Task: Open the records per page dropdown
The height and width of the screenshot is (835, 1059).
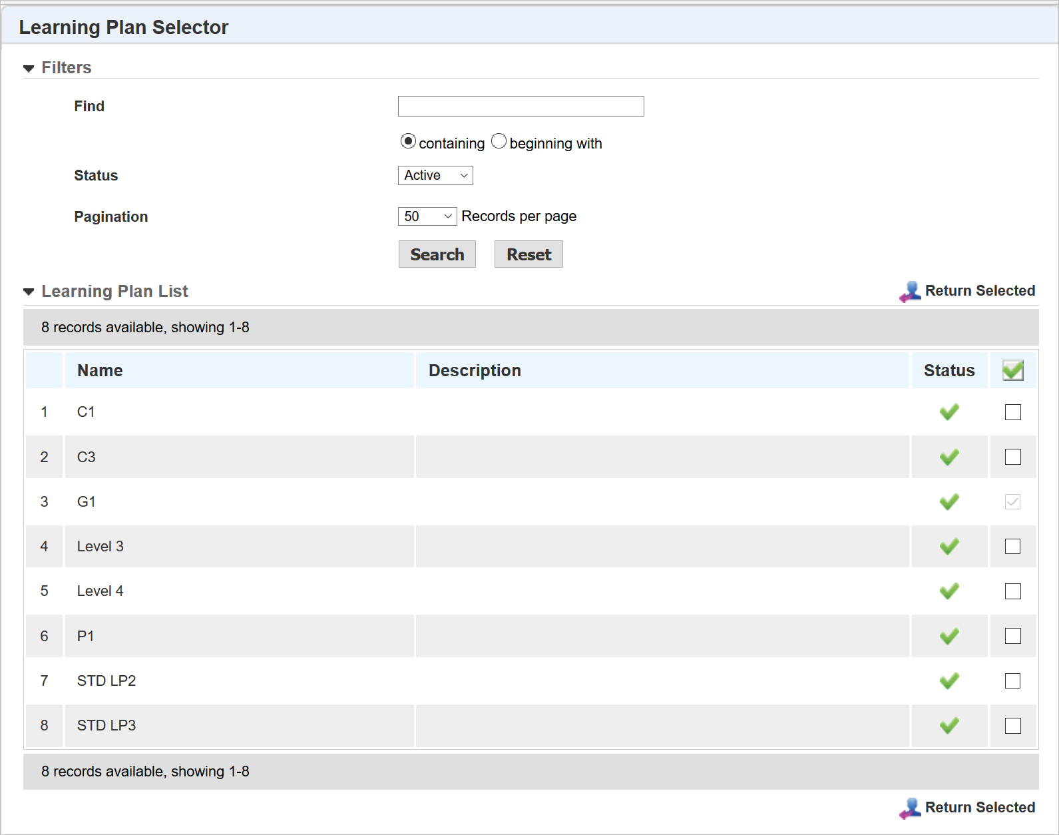Action: point(427,216)
